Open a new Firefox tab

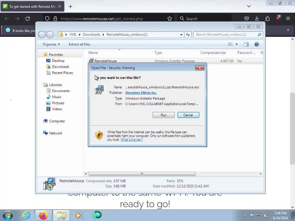70,7
